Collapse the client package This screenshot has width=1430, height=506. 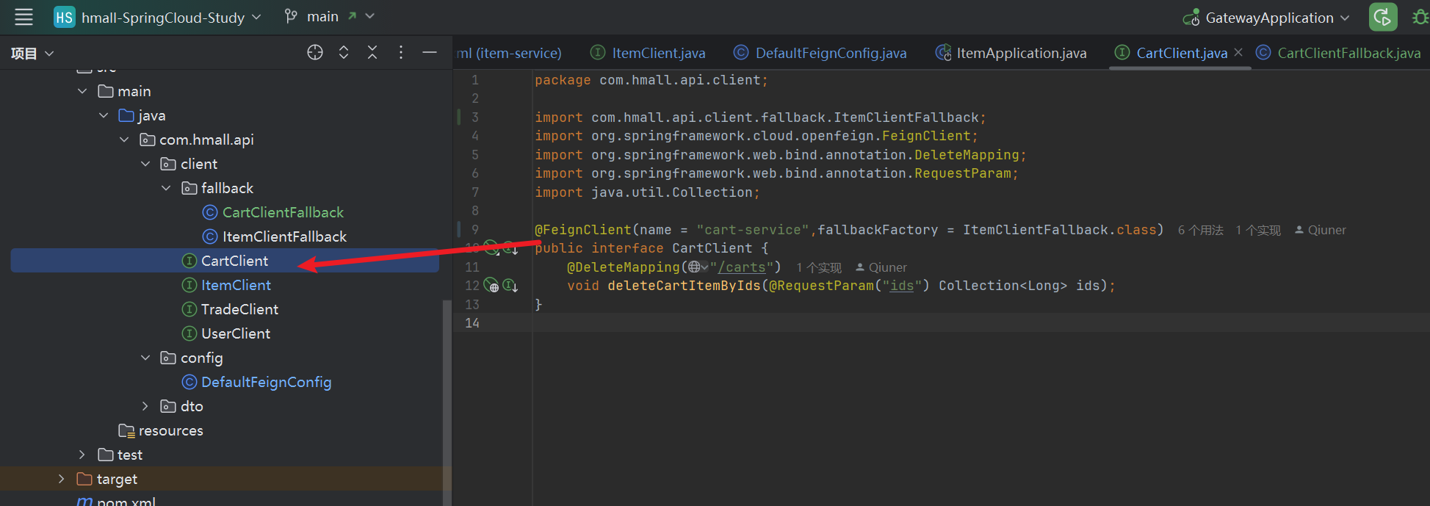pos(145,164)
